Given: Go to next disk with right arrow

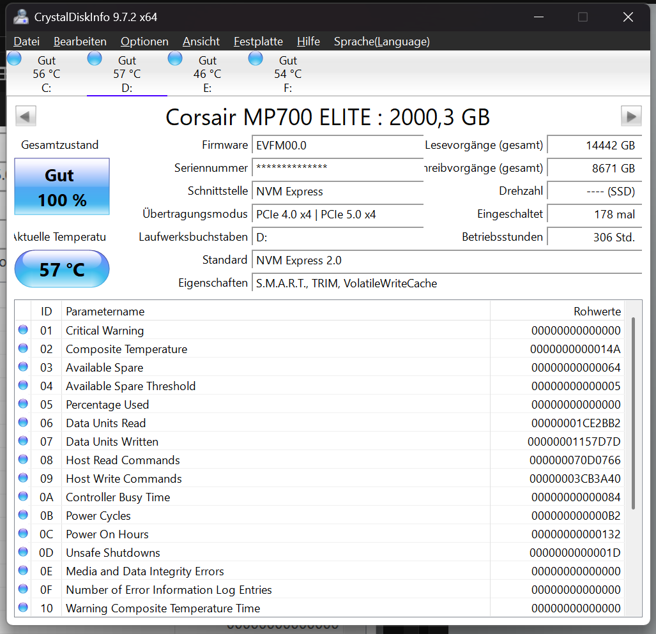Looking at the screenshot, I should (631, 116).
